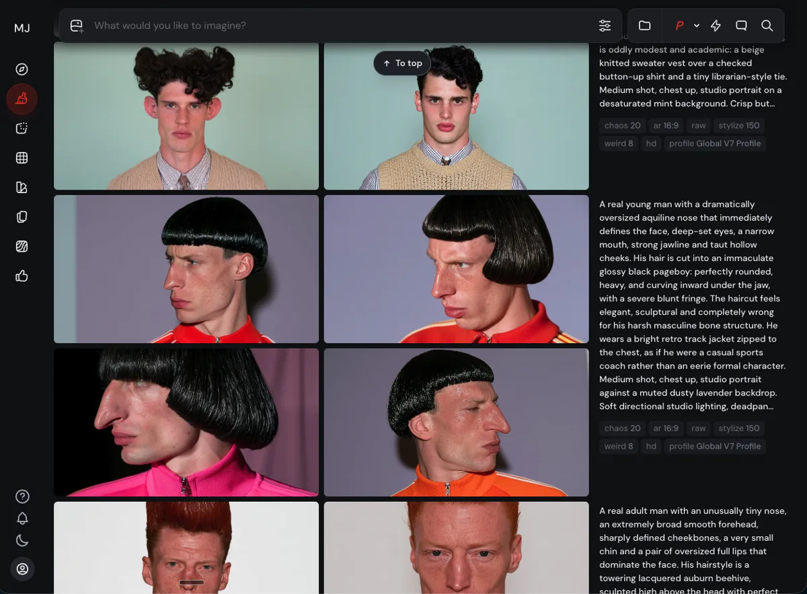
Task: Open the downward-looking pageboy man on lavender image
Action: point(456,269)
